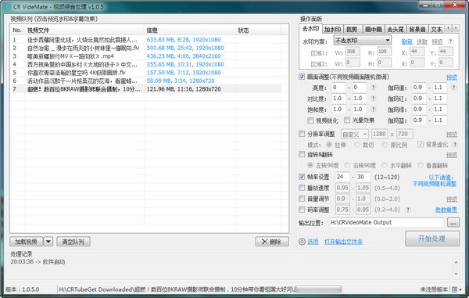
Task: Select the 裁切 mode radio button
Action: point(356,145)
